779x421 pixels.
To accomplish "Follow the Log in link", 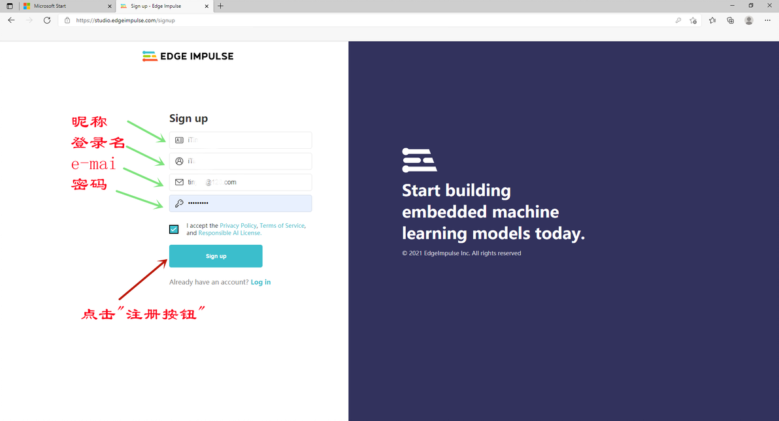I will (261, 282).
